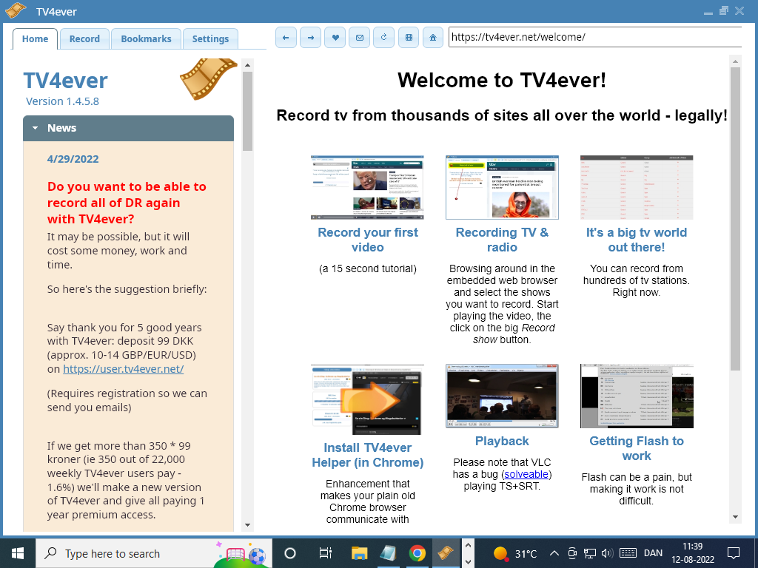
Task: Click the envelope mail icon in toolbar
Action: point(360,38)
